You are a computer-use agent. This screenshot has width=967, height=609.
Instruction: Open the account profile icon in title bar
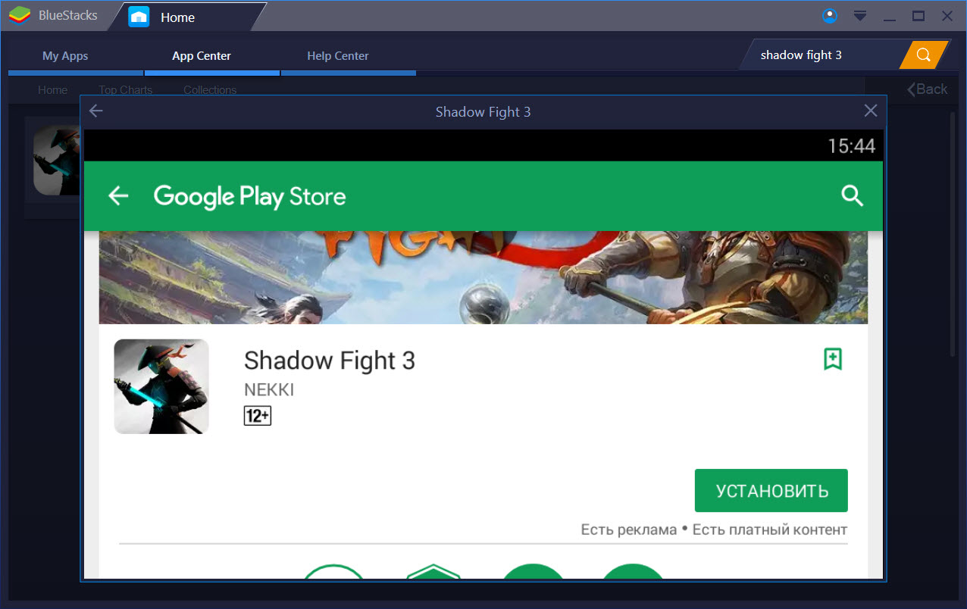(x=830, y=16)
